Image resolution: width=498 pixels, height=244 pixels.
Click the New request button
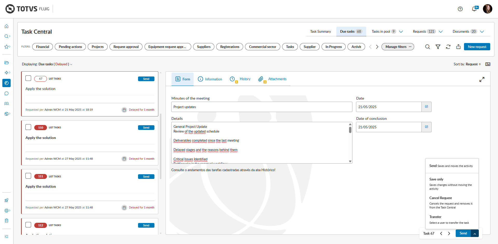477,47
